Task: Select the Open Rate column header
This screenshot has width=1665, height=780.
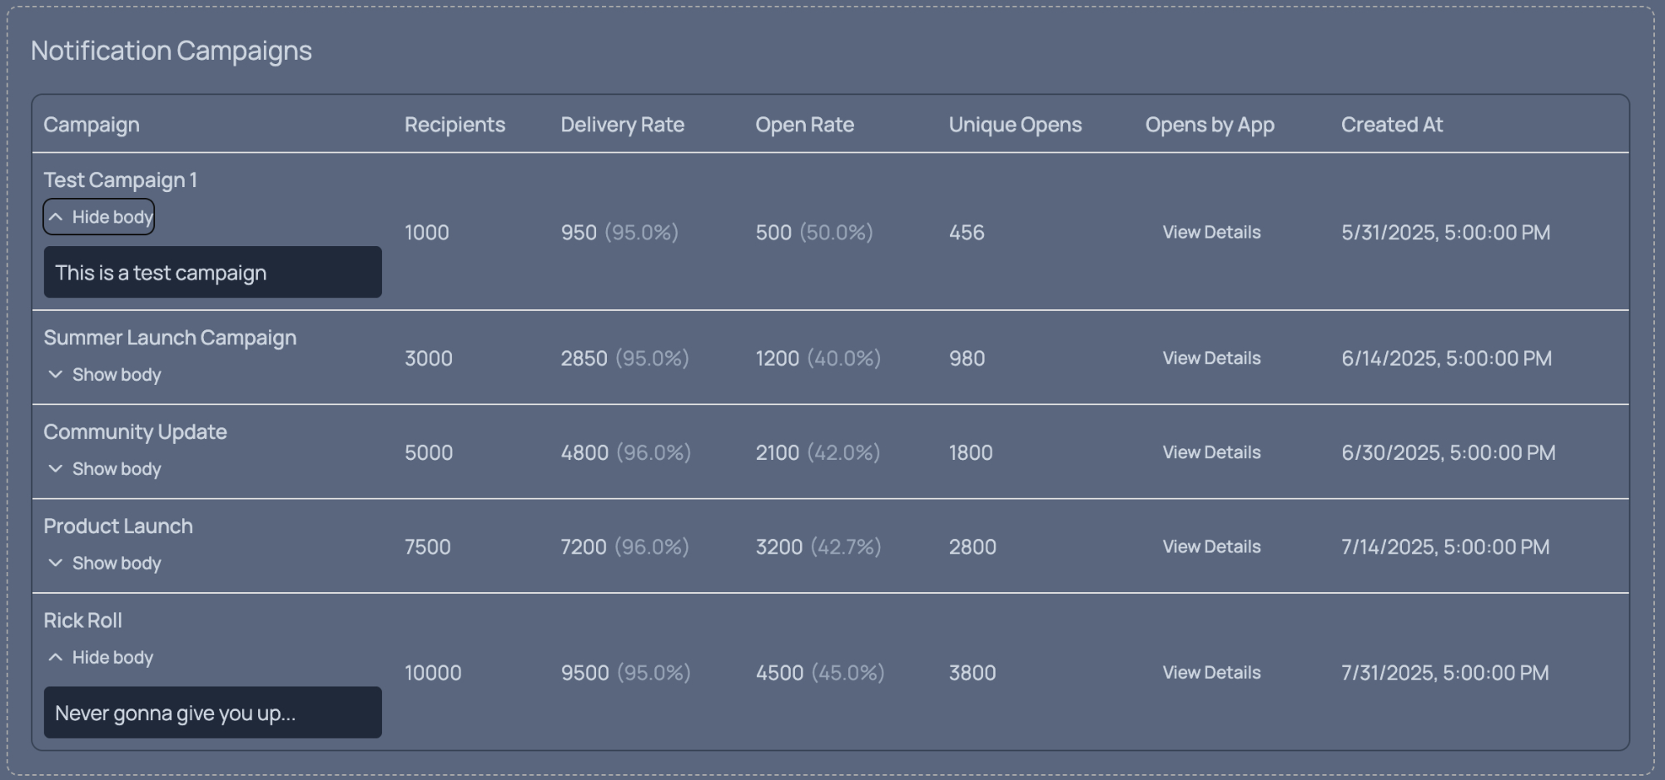Action: point(804,125)
